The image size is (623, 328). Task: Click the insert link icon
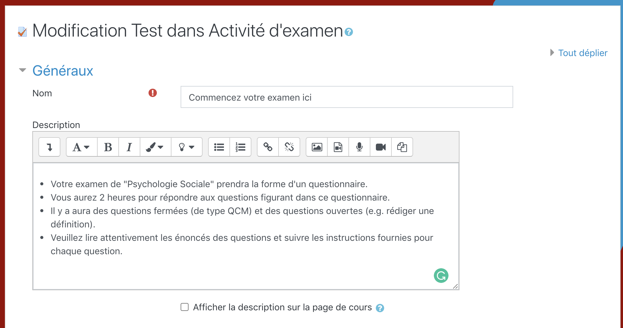click(268, 147)
